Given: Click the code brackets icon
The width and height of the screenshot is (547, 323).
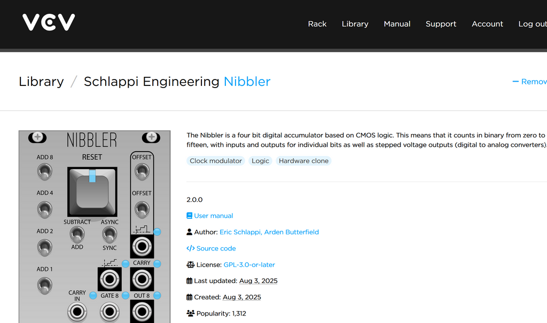Looking at the screenshot, I should 191,248.
